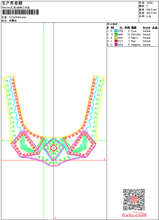Click the "生产作业图" title
This screenshot has width=159, height=220.
(12, 3)
